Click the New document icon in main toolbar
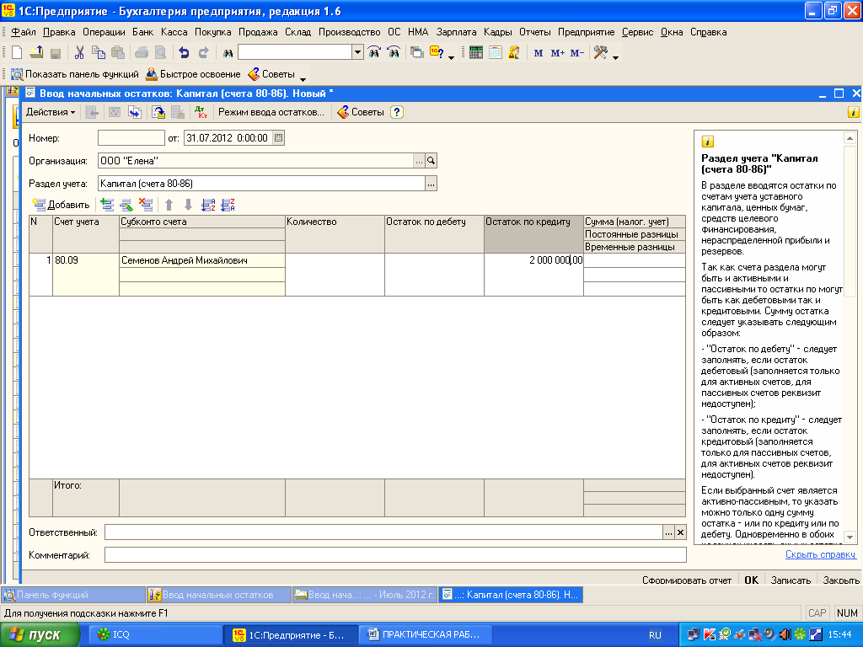The height and width of the screenshot is (647, 863). tap(17, 53)
